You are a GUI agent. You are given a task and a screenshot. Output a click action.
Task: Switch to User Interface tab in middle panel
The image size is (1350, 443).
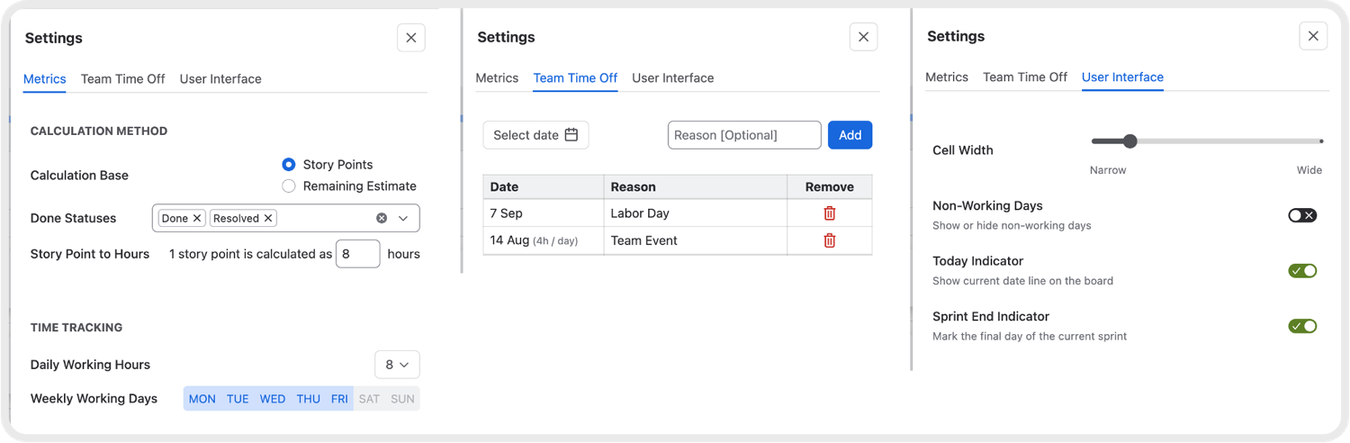click(673, 78)
